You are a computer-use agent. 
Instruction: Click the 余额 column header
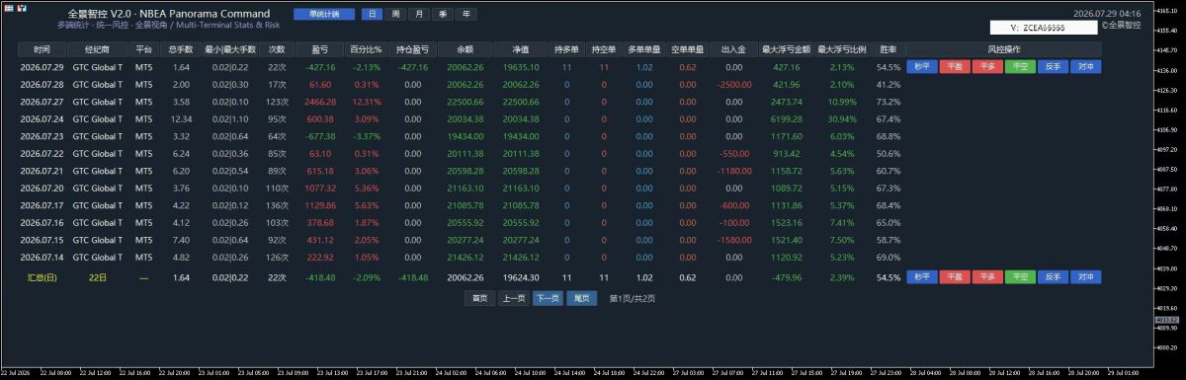coord(465,48)
